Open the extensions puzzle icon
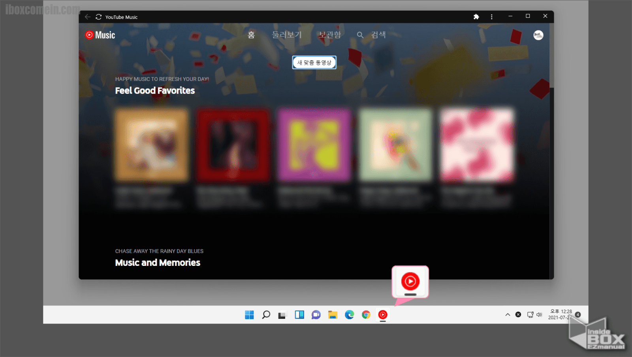Screen dimensions: 632x357 476,17
